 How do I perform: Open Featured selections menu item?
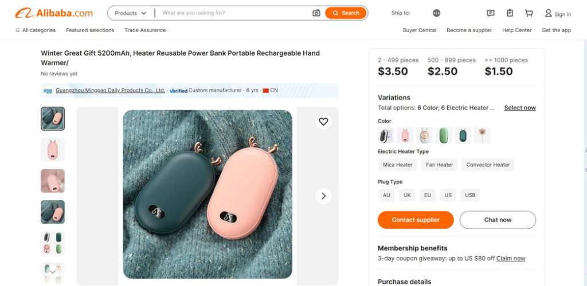(90, 30)
